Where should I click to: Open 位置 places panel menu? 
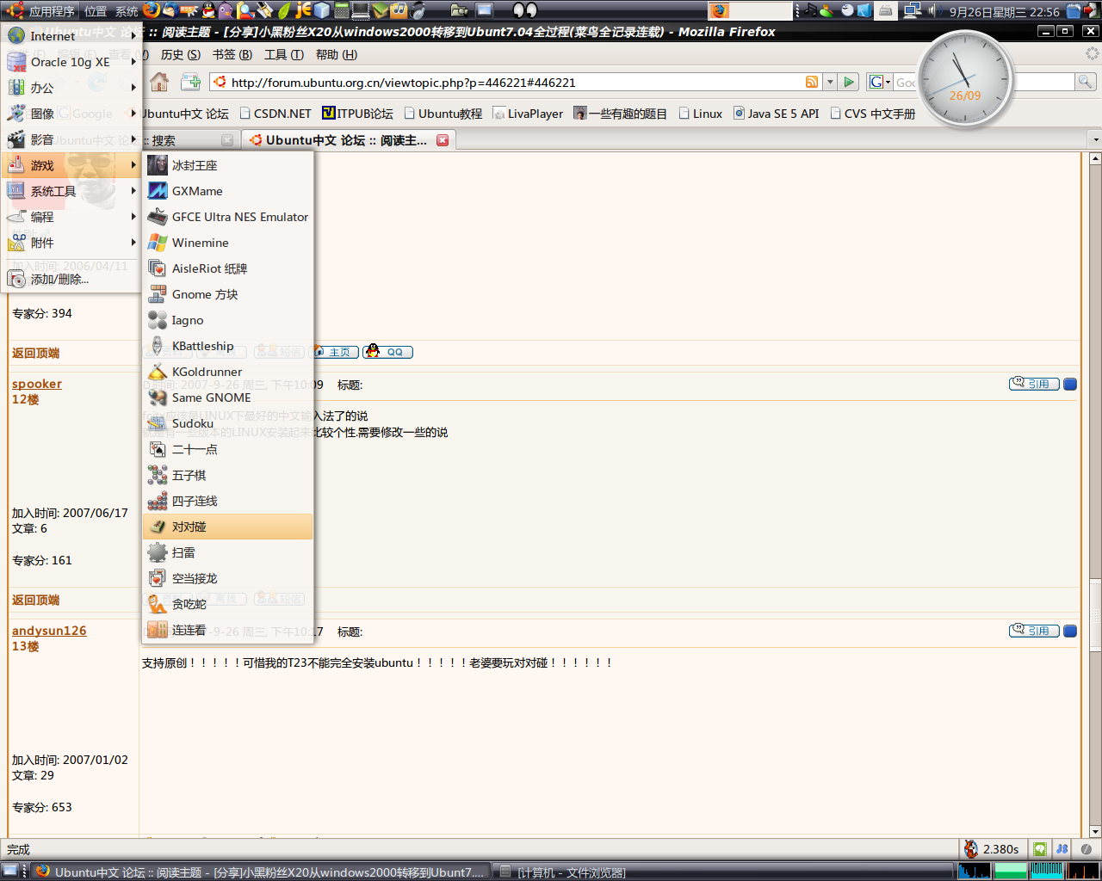click(x=96, y=11)
